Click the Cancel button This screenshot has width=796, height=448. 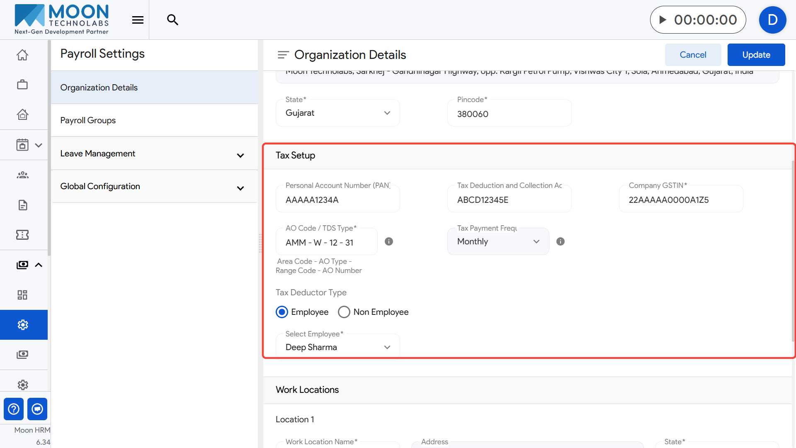[693, 55]
